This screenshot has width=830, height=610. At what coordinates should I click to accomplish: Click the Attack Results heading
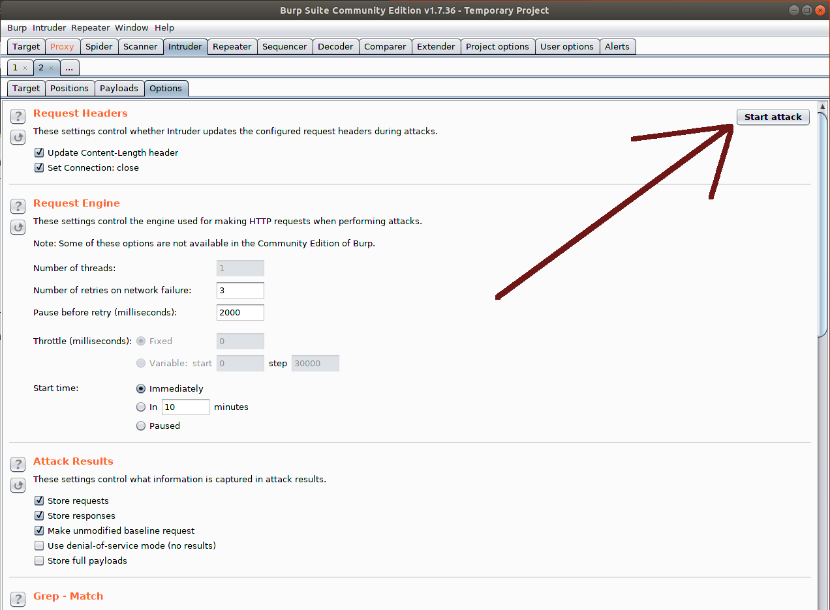pyautogui.click(x=73, y=461)
